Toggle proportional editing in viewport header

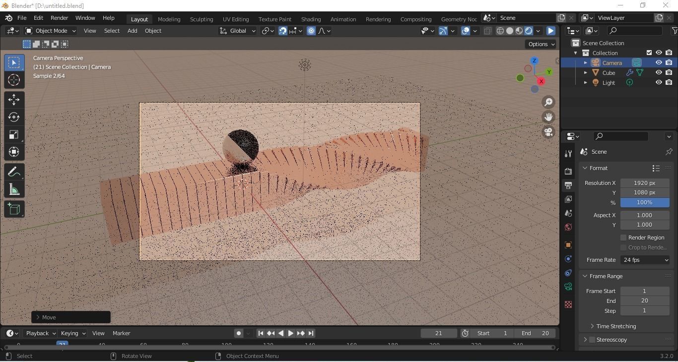point(311,31)
